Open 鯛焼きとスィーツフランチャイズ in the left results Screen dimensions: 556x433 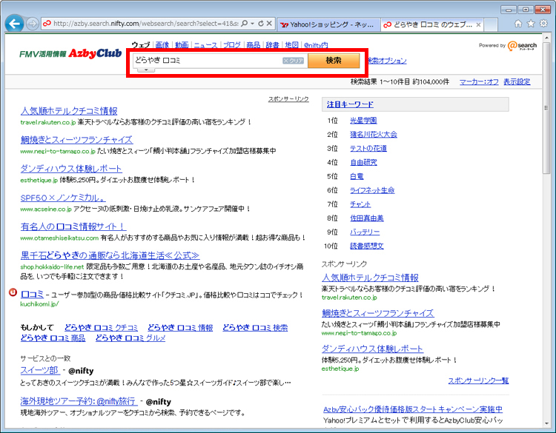point(76,139)
